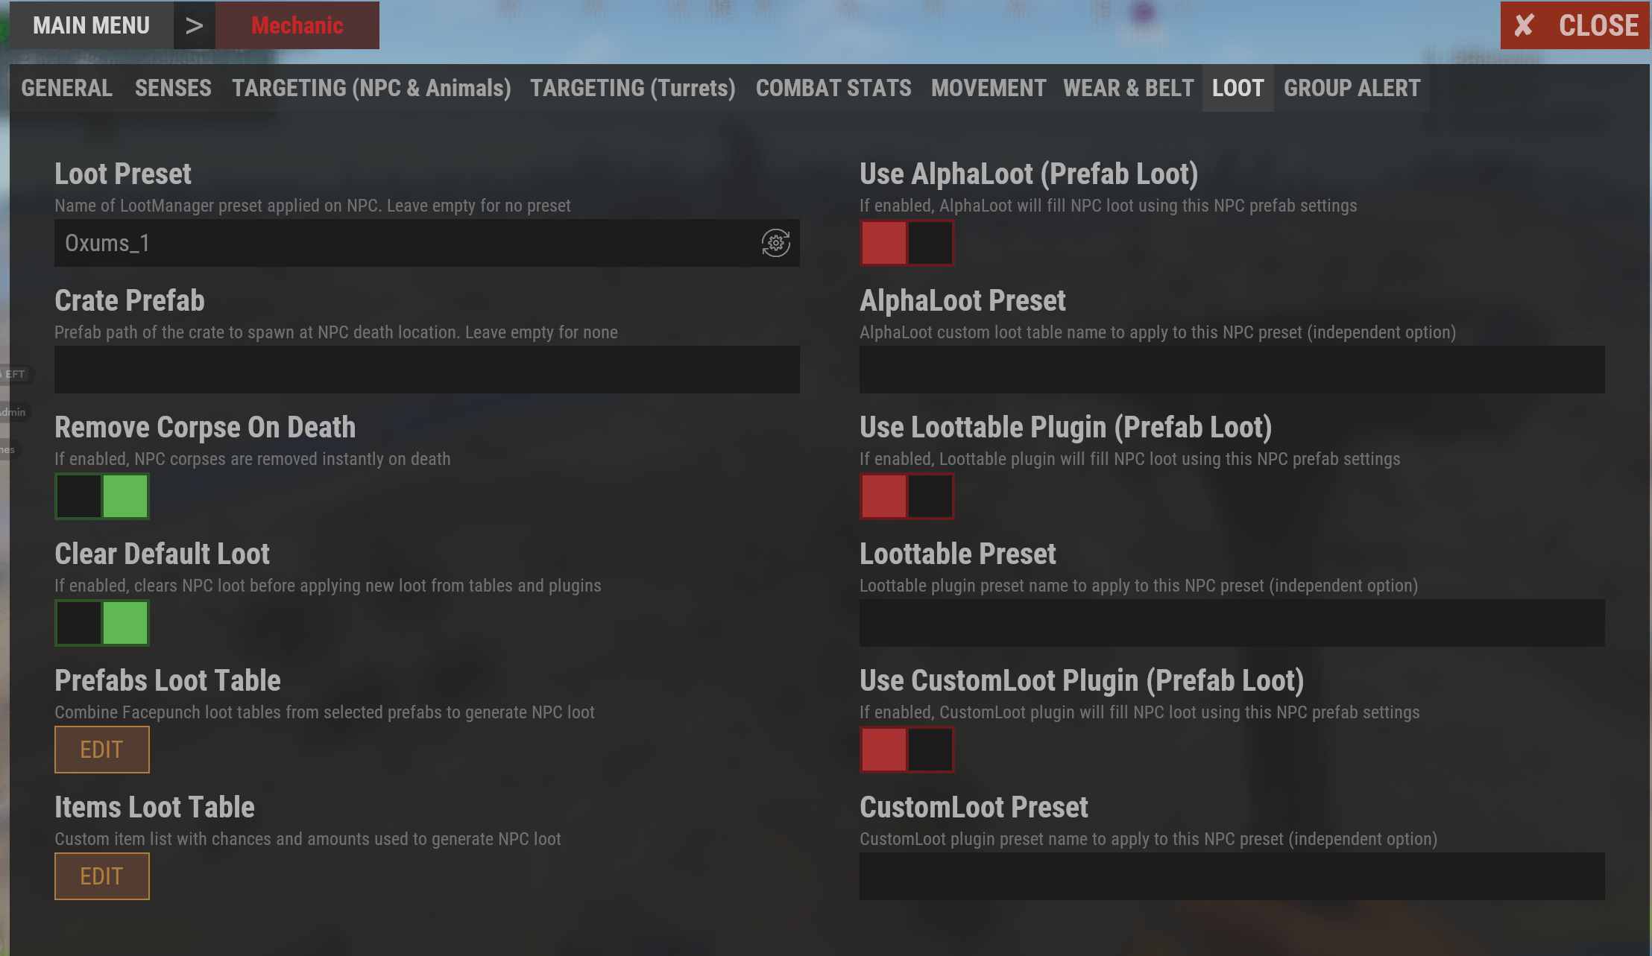
Task: Enable Use Loottable Plugin toggle
Action: click(x=907, y=496)
